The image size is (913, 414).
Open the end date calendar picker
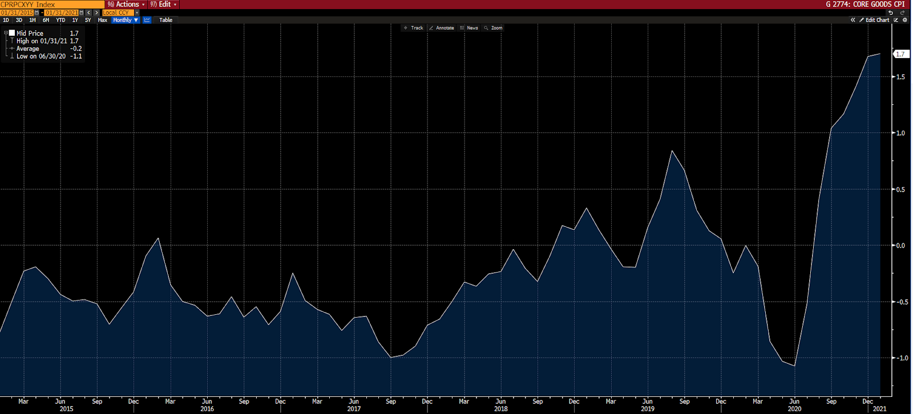point(82,13)
